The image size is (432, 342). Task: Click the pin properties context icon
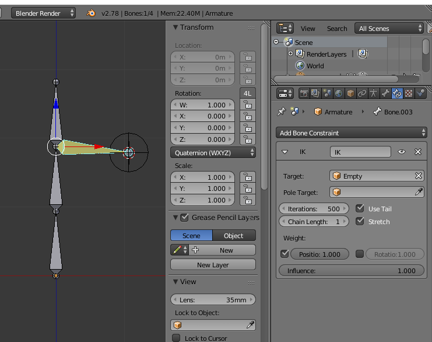tap(282, 112)
